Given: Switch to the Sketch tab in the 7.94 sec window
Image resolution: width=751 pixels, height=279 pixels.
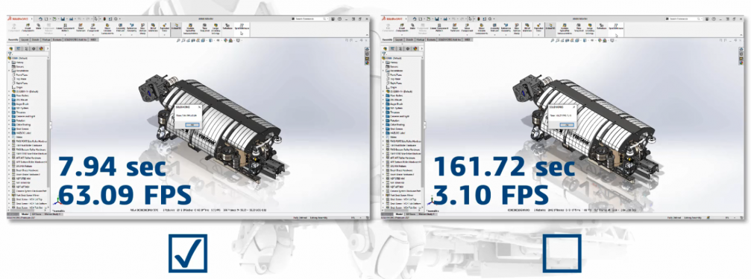Looking at the screenshot, I should tap(36, 39).
